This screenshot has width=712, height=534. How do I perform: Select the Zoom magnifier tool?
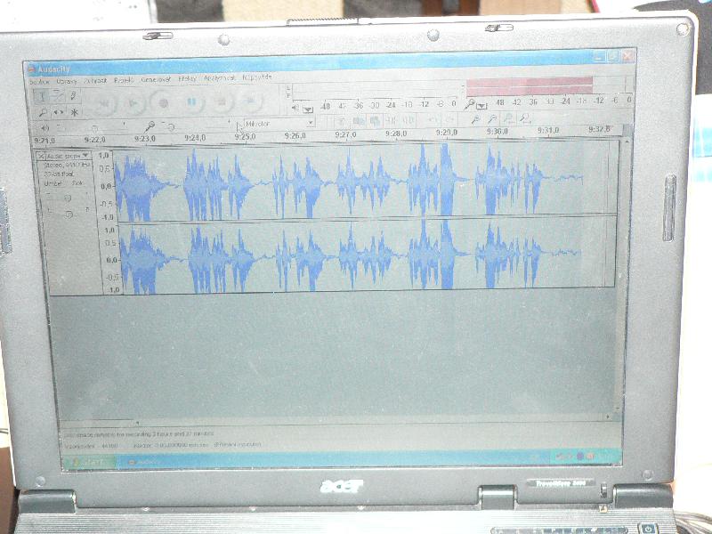[x=42, y=112]
